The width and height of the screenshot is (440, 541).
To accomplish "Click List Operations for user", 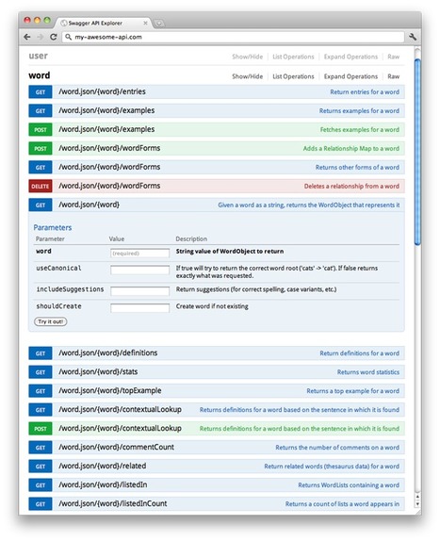I will [293, 57].
